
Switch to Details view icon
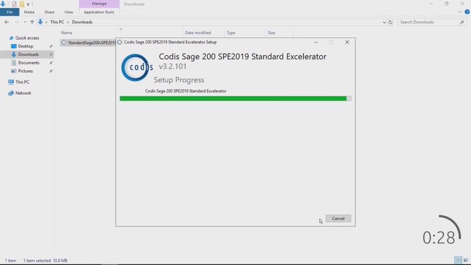[x=458, y=260]
